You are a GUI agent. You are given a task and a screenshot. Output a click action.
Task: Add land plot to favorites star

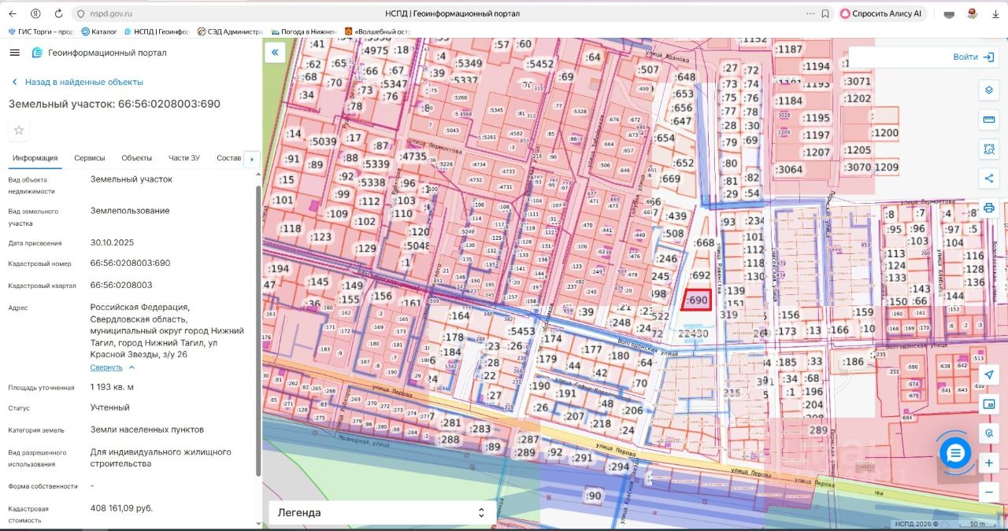(x=19, y=130)
